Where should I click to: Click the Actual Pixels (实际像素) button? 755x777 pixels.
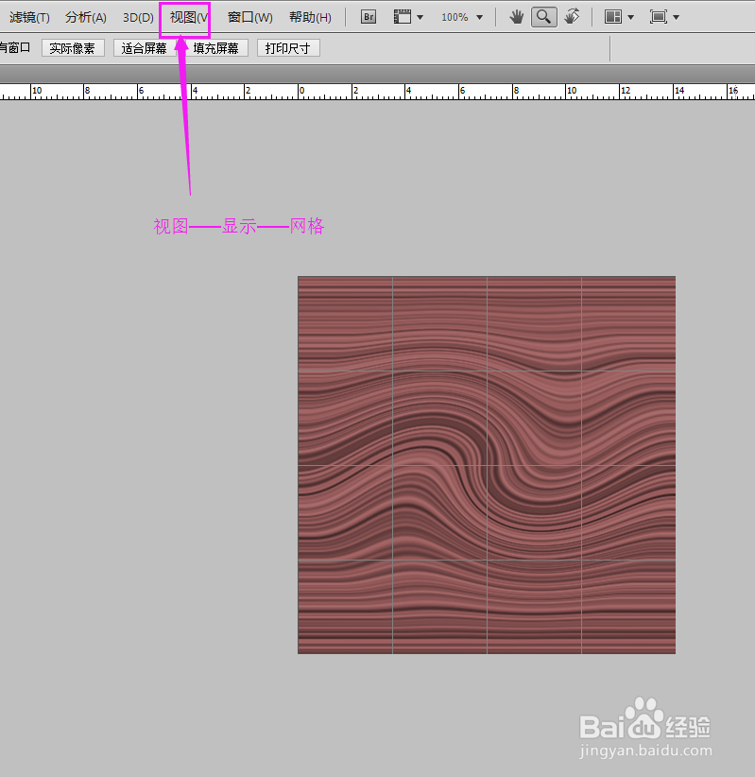coord(73,48)
